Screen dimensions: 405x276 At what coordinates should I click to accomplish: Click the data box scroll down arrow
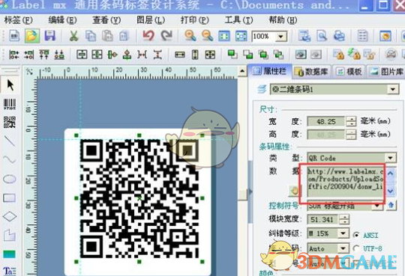point(390,191)
